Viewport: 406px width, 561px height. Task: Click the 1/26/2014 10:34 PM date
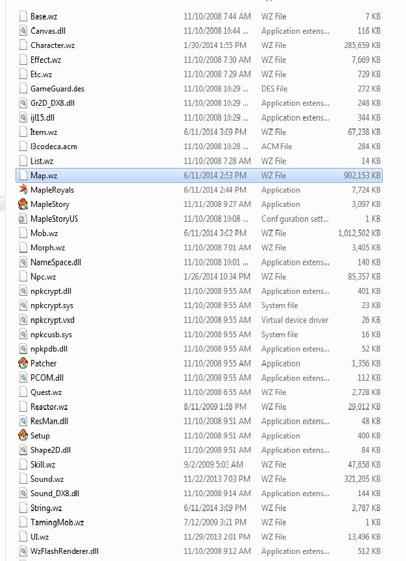(217, 276)
